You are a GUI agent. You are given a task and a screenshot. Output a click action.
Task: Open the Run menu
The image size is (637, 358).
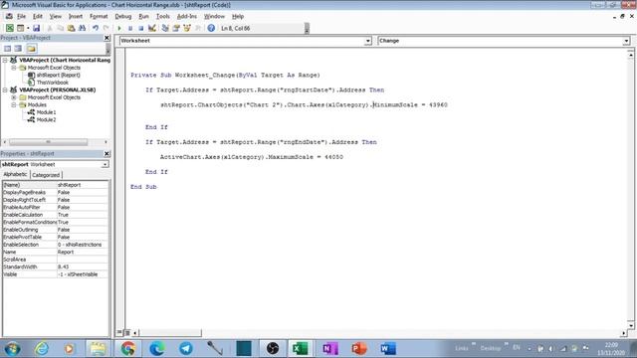143,16
